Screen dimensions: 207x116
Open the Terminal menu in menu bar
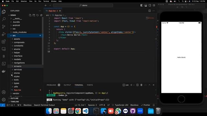46,1
